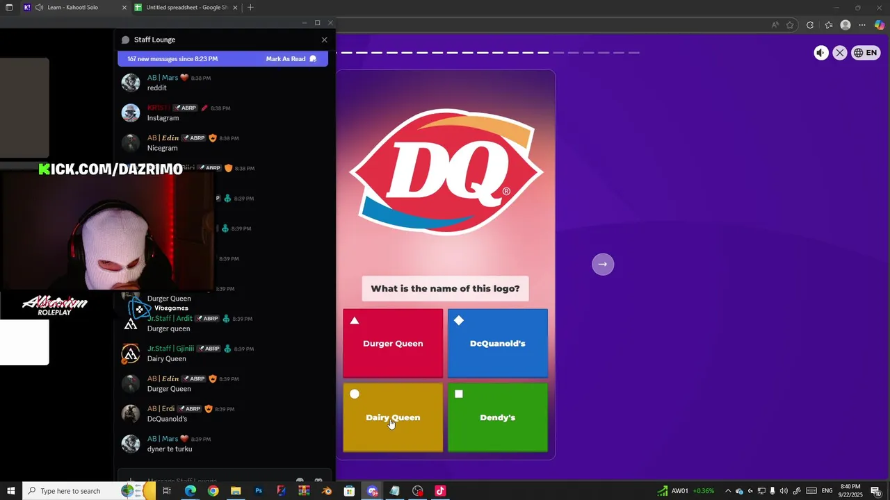Open Mars avatar beside reddit message

pos(131,83)
